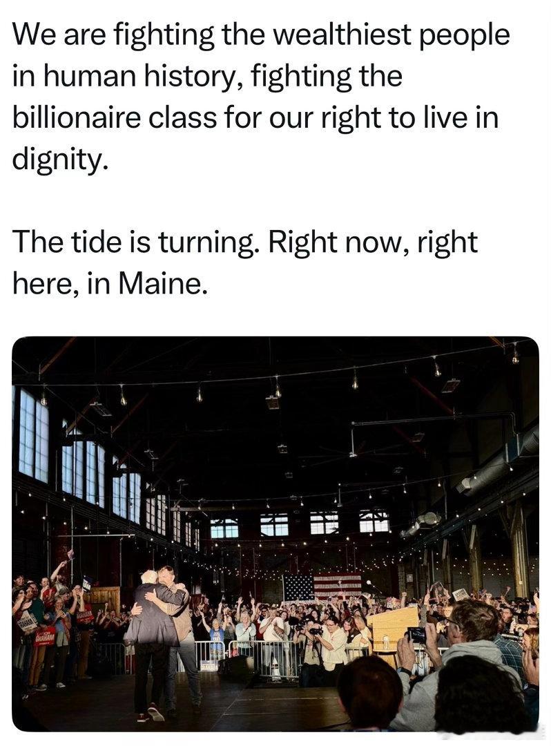Click the 'The tide is turning' paragraph

(x=245, y=262)
